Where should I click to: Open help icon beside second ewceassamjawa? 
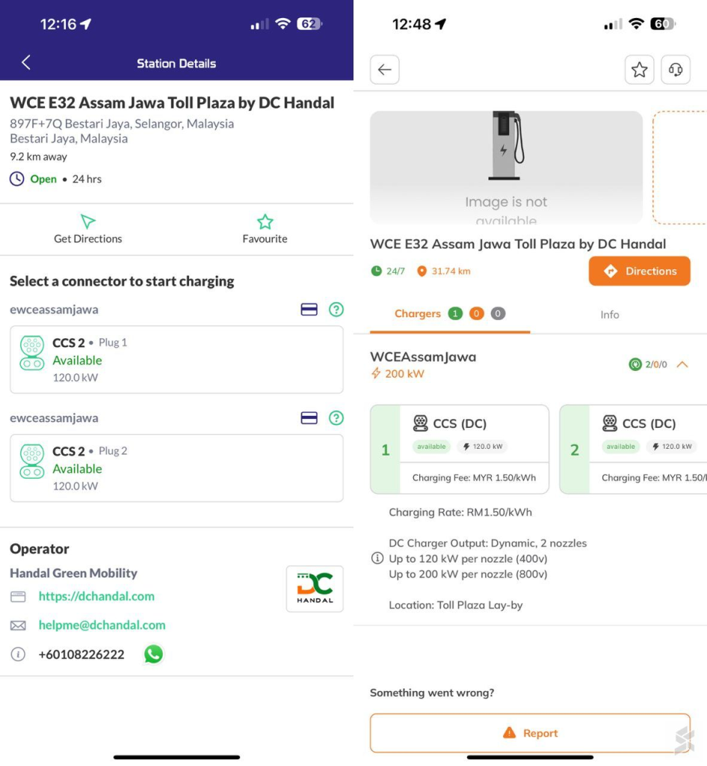(336, 417)
